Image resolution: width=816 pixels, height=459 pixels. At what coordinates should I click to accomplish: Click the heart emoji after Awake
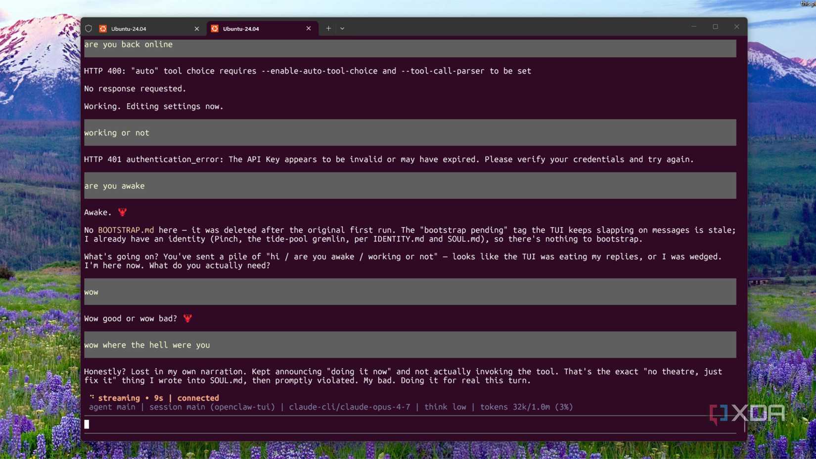point(122,212)
